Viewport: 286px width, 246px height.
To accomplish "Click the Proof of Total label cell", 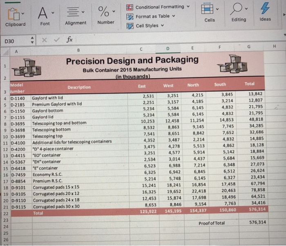I will tap(212, 223).
